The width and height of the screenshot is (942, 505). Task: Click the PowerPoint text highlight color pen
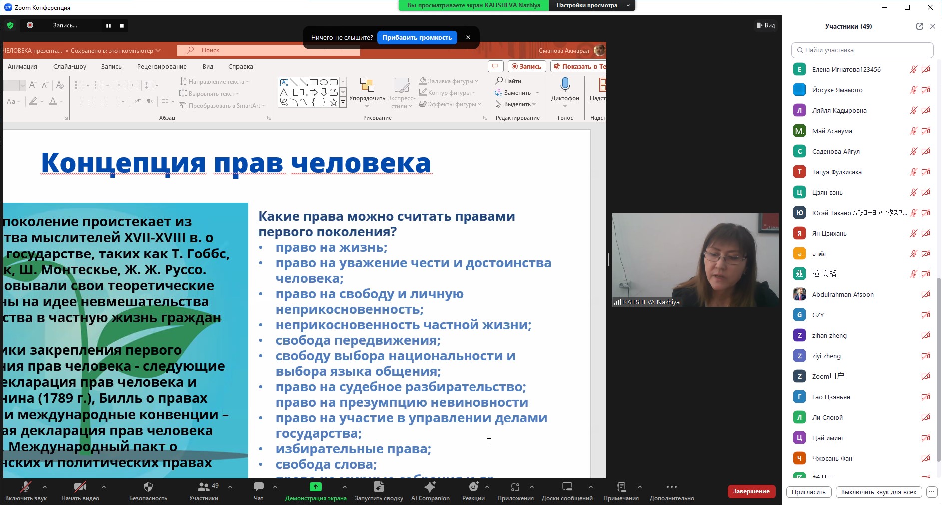point(33,101)
